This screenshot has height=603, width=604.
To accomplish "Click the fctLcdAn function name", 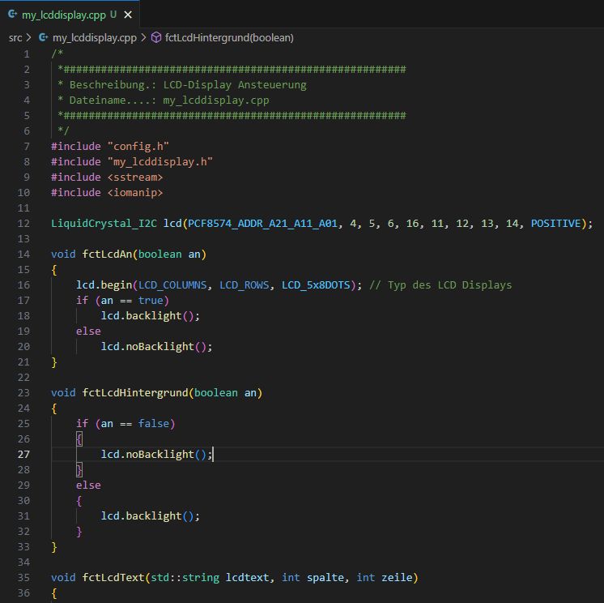I will point(107,254).
